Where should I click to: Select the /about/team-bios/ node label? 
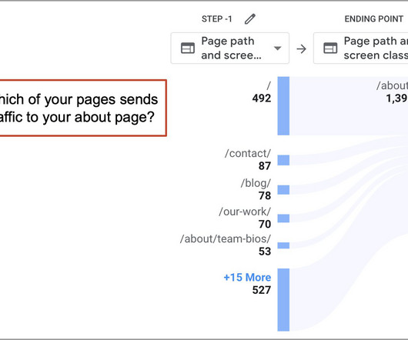[x=226, y=239]
